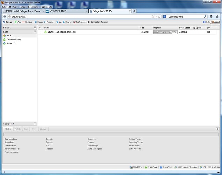Open Preferences from the toolbar
Viewport: 222px width, 175px height.
[80, 22]
